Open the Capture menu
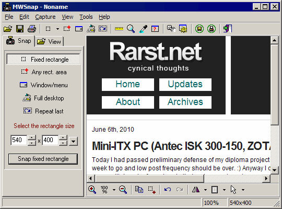The height and width of the screenshot is (209, 282). (x=45, y=17)
